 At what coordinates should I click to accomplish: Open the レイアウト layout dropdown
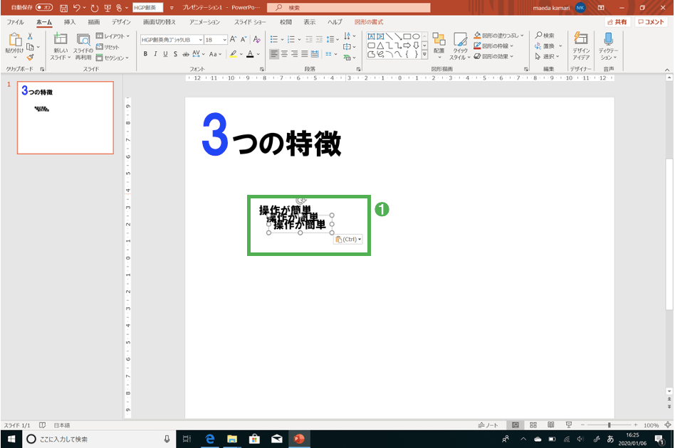pyautogui.click(x=112, y=36)
